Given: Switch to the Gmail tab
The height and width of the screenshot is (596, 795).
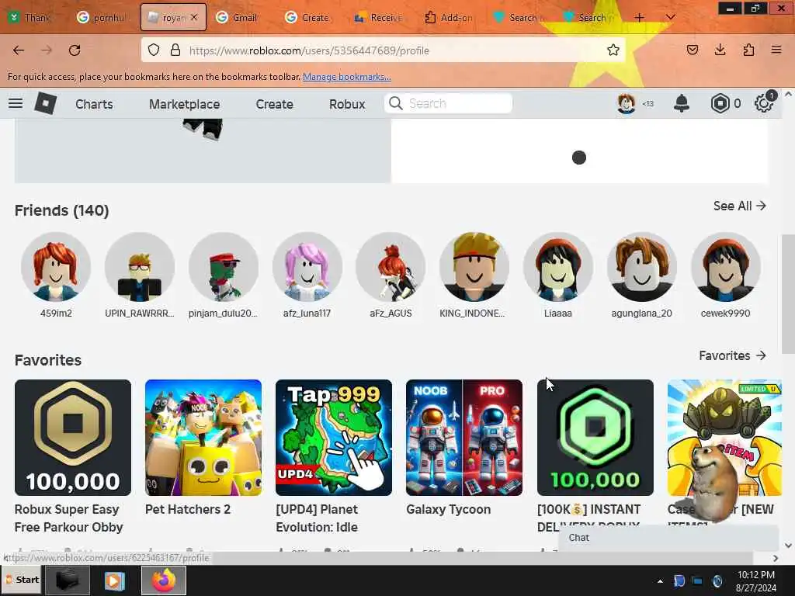Looking at the screenshot, I should 238,18.
